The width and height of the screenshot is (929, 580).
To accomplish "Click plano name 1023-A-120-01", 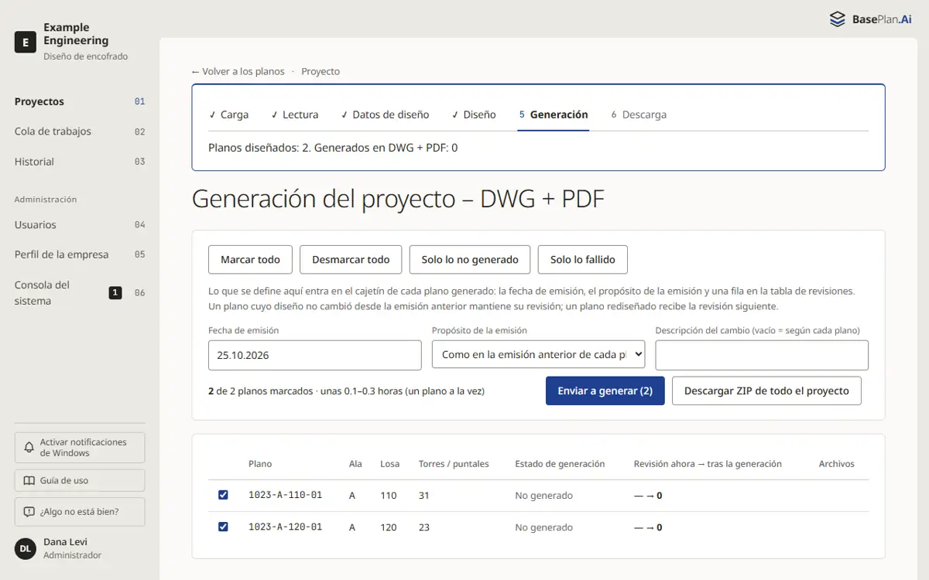I will [x=285, y=527].
